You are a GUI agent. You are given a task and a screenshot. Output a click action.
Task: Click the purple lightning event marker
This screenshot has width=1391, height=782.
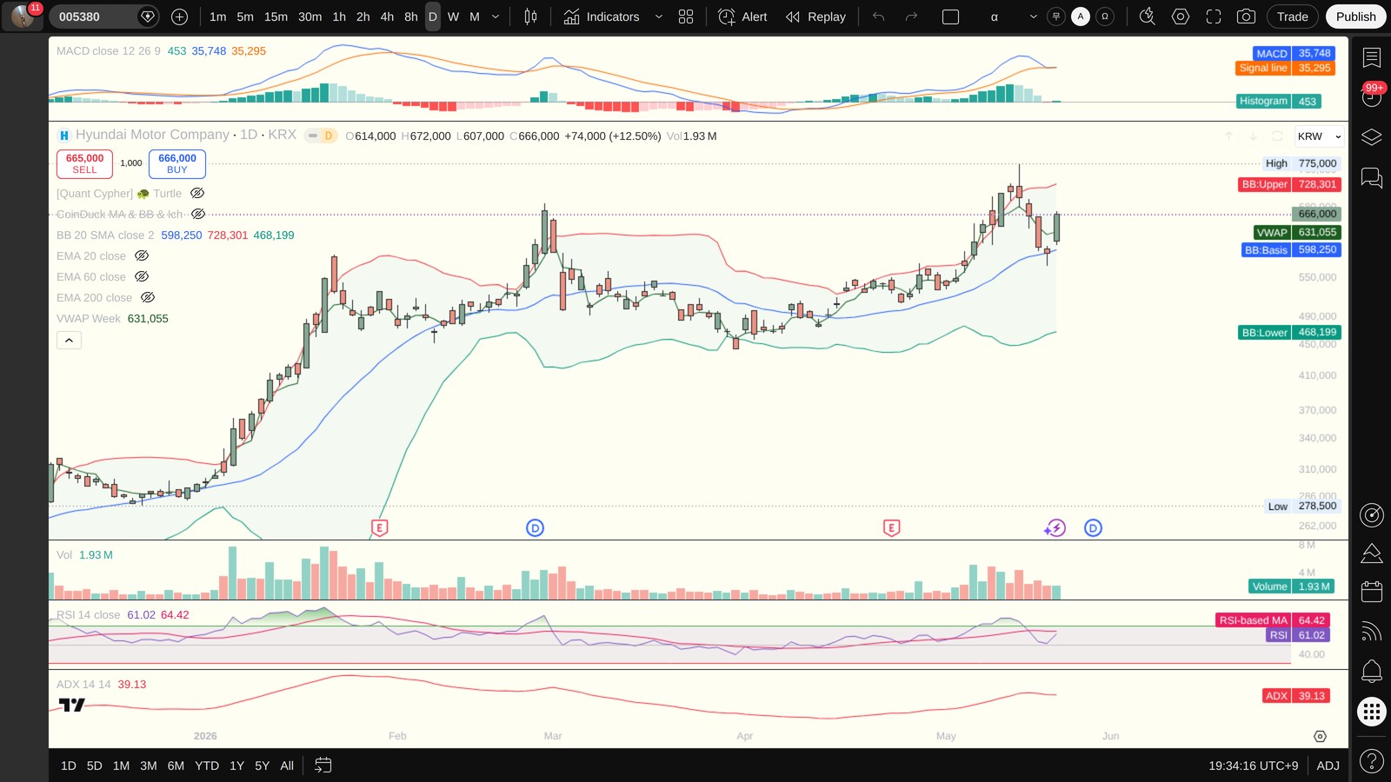pos(1055,527)
